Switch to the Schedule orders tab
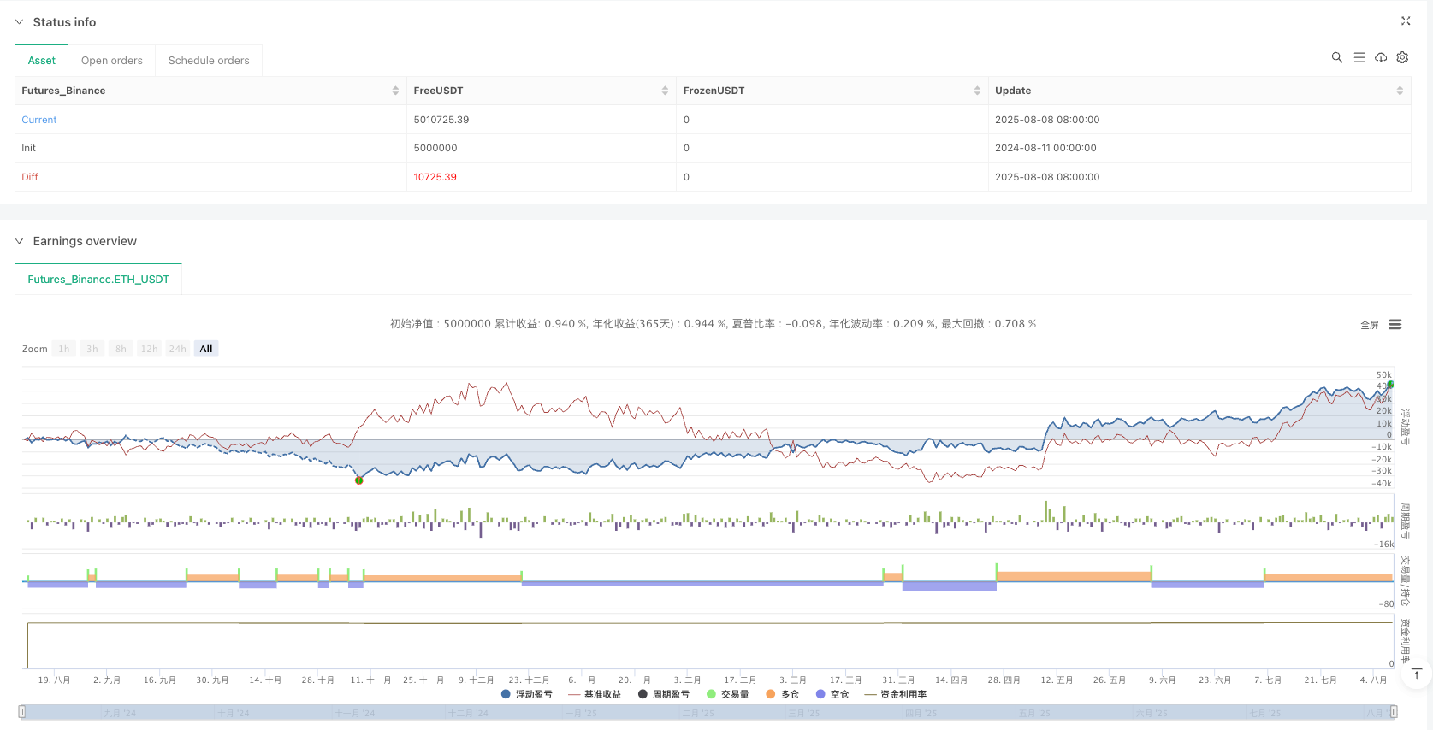The width and height of the screenshot is (1433, 730). point(209,61)
